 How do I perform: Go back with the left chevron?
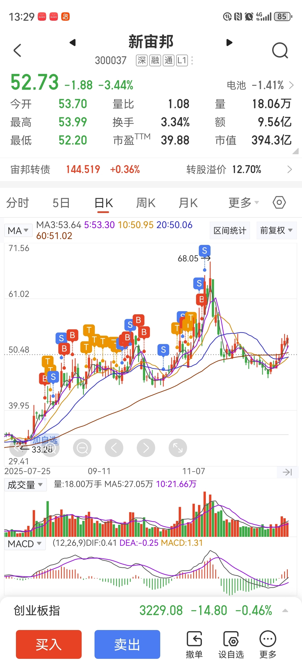17,51
